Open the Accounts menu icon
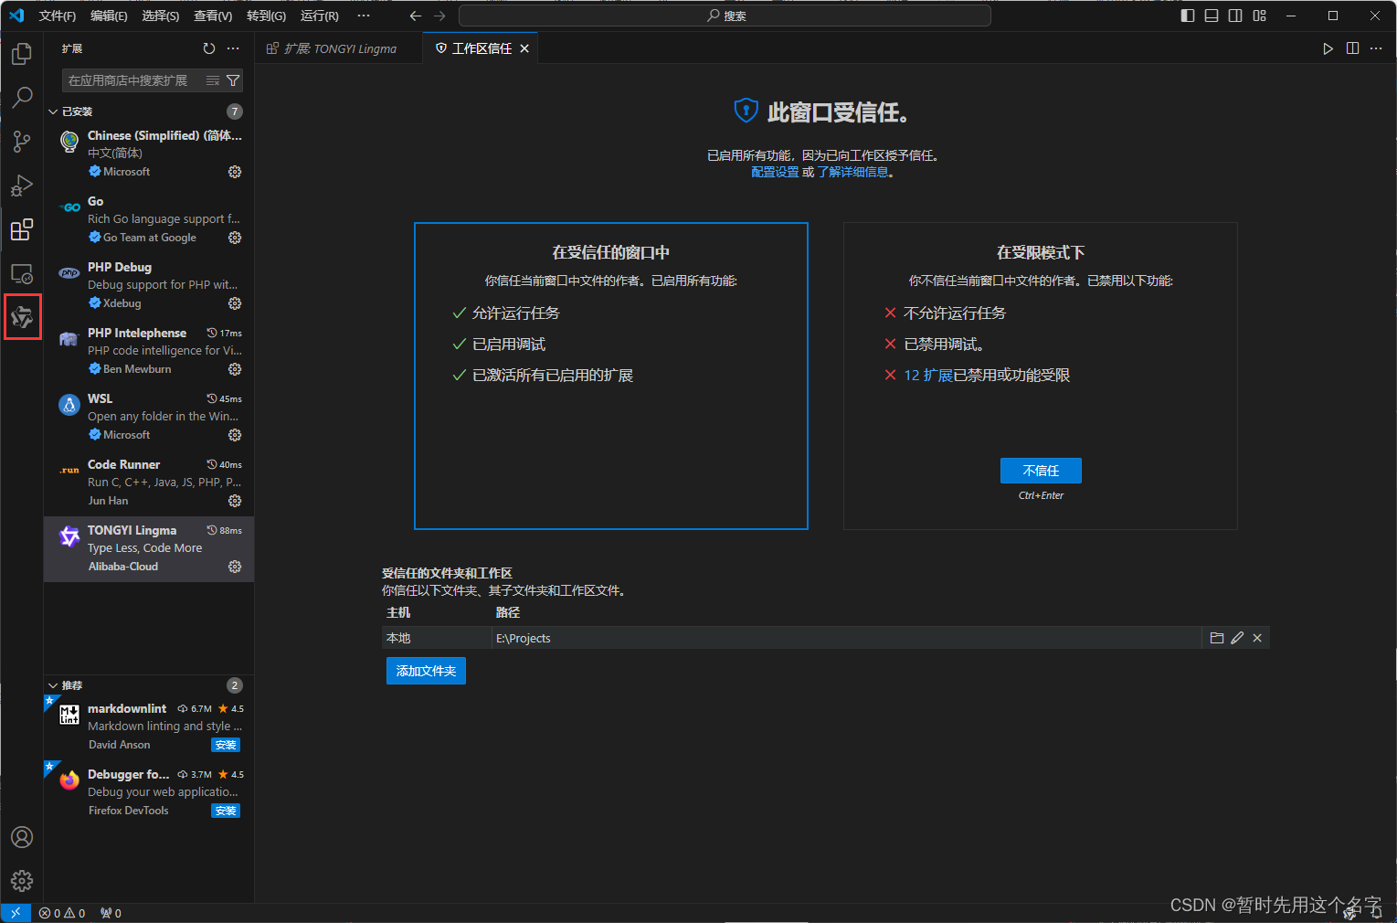 point(22,837)
